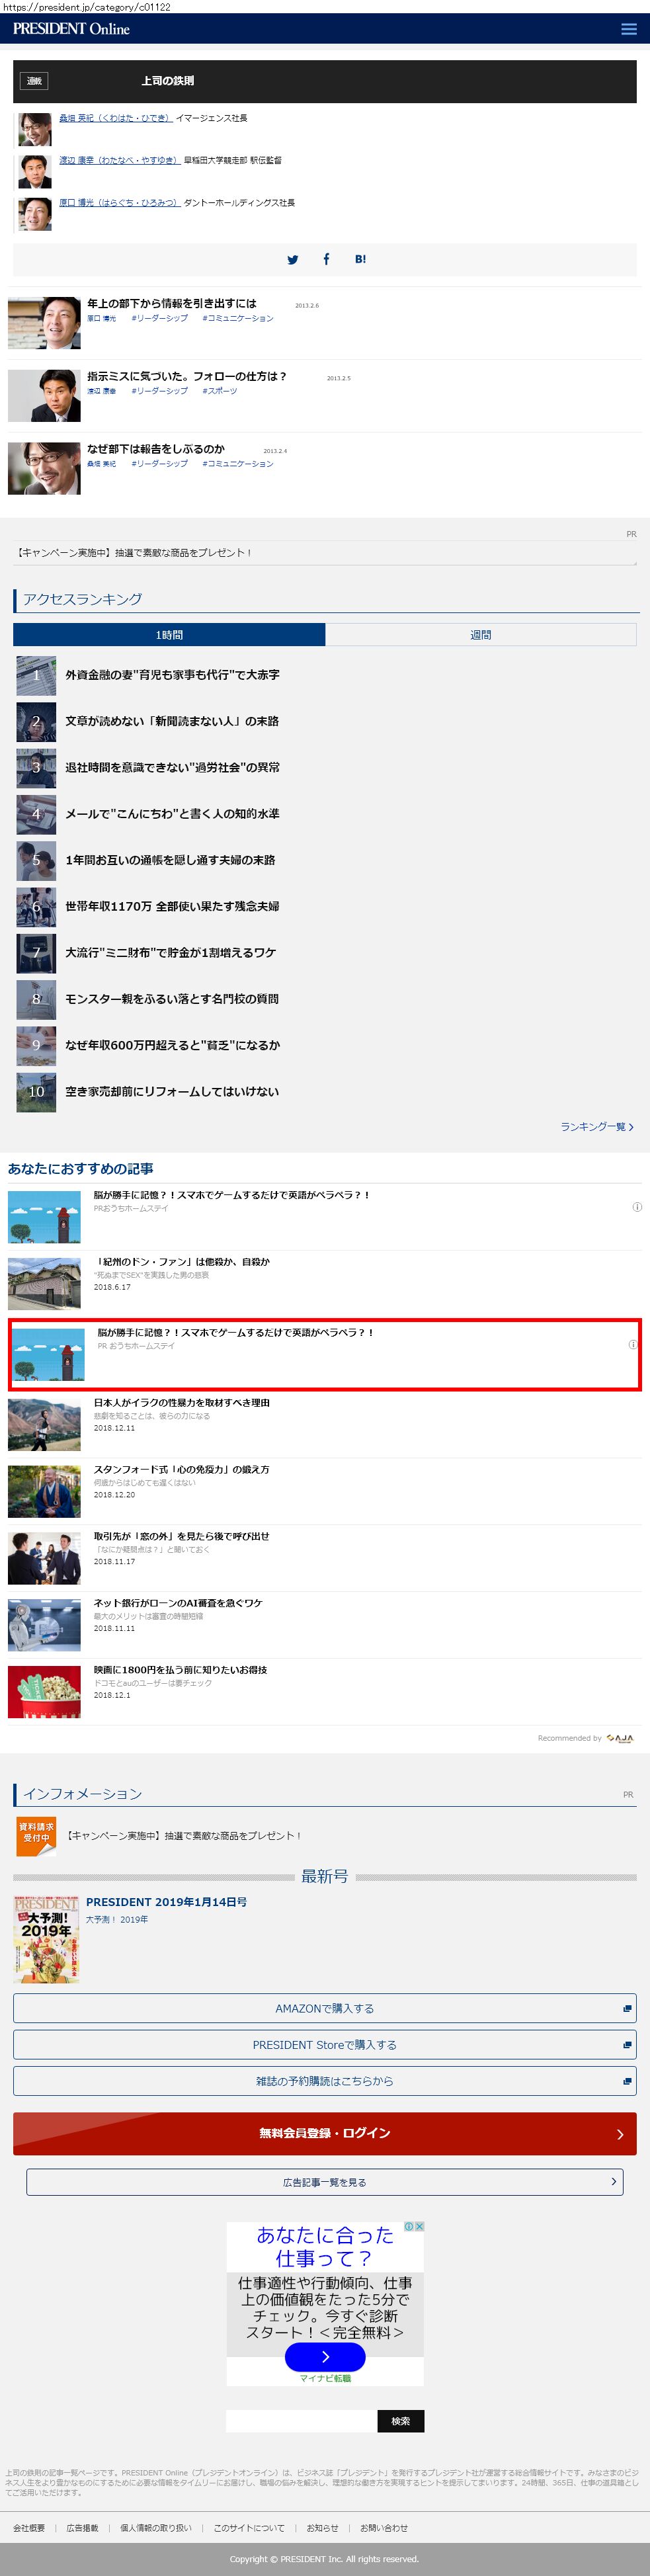
Task: Open 映画に1800円を払う前に知りたいお得技
Action: click(x=181, y=1670)
